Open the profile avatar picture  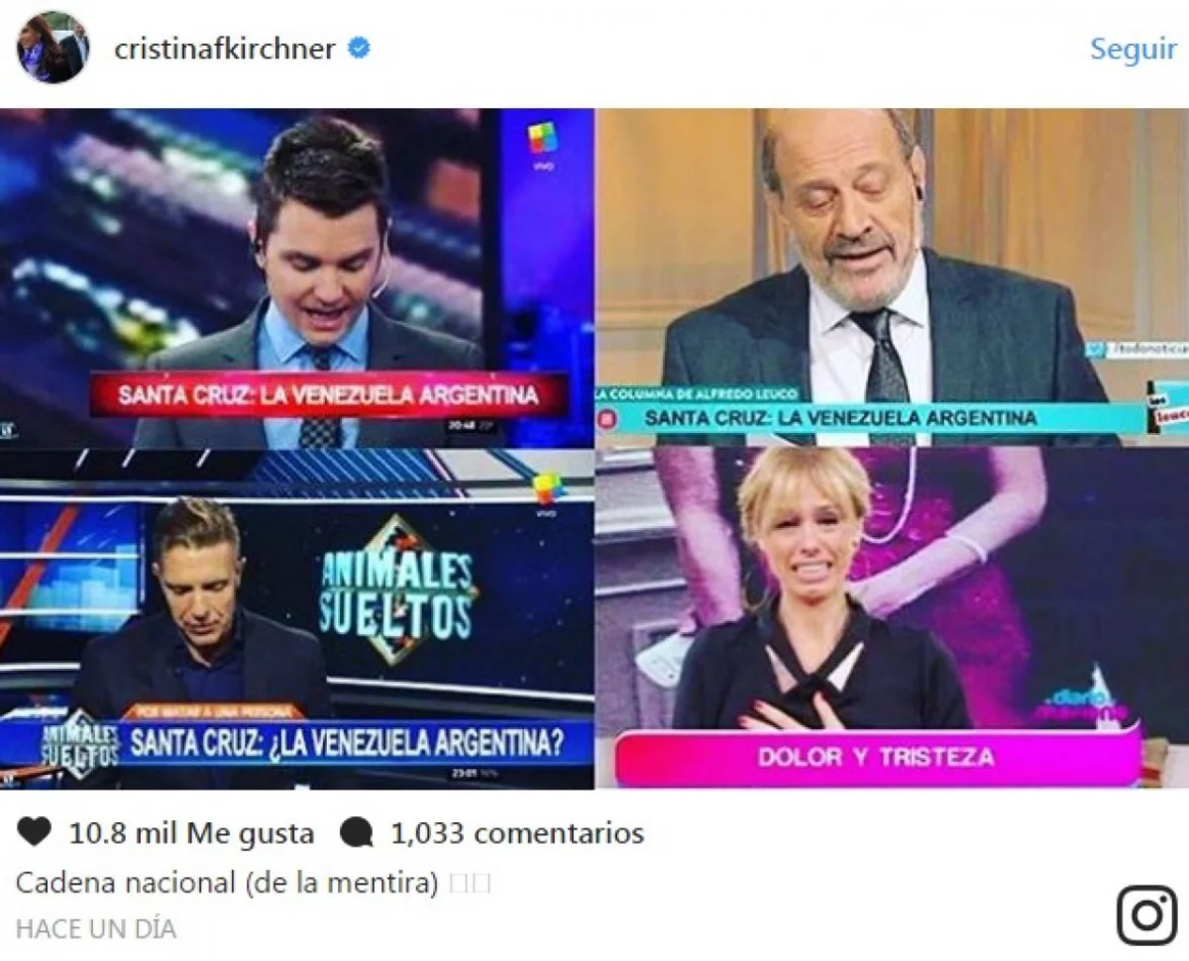point(53,48)
